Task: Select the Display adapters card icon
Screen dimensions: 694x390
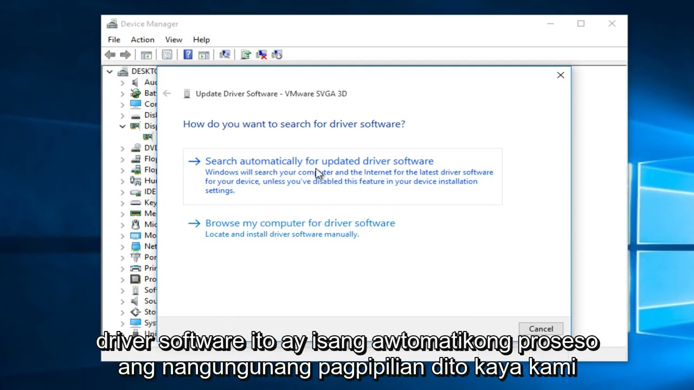Action: (x=136, y=126)
